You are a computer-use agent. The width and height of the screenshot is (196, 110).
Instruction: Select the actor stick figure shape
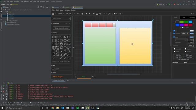[65, 51]
